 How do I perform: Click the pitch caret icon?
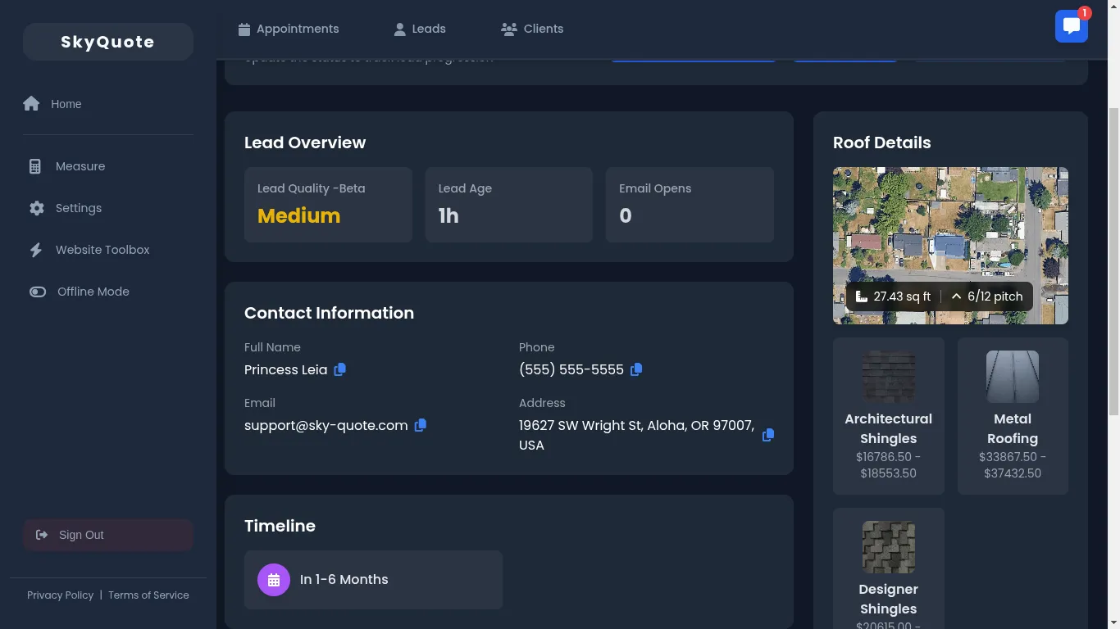tap(956, 296)
